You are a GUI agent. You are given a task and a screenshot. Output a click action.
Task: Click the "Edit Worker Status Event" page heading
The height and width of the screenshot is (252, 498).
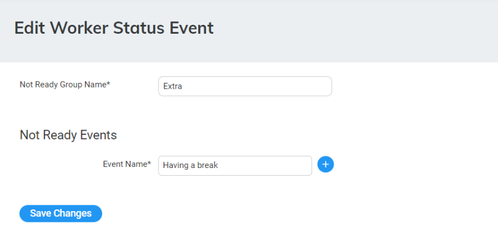coord(114,28)
